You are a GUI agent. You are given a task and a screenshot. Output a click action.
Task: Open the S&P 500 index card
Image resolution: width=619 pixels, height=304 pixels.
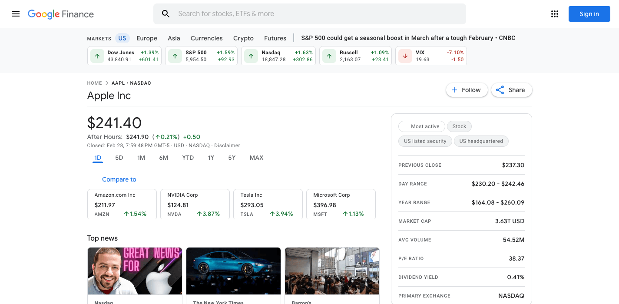tap(201, 56)
